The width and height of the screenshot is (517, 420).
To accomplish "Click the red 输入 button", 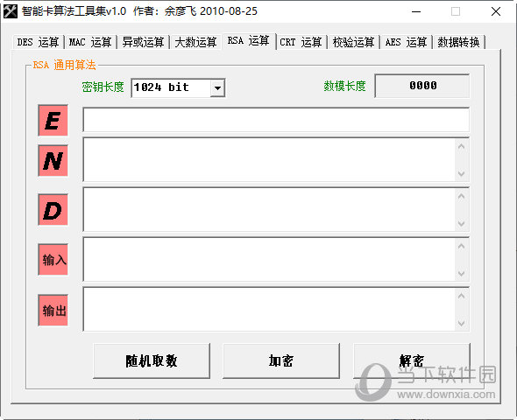I will (53, 260).
